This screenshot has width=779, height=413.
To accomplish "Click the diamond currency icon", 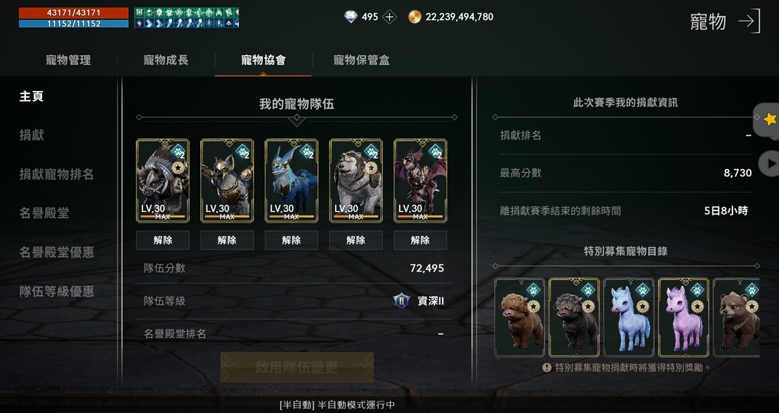I will [x=351, y=17].
